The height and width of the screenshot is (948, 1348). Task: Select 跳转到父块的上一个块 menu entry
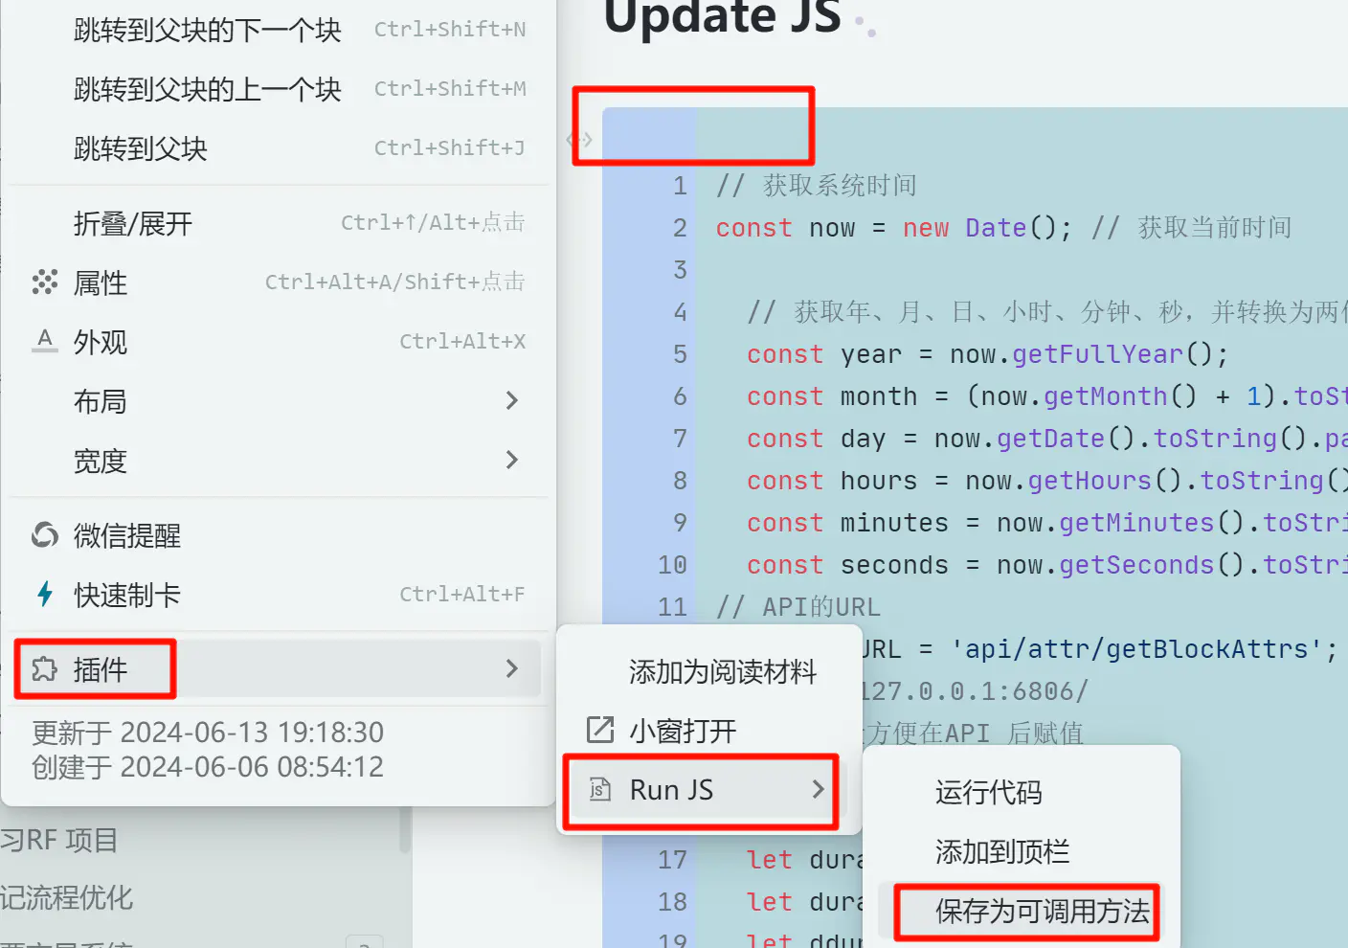click(x=278, y=89)
